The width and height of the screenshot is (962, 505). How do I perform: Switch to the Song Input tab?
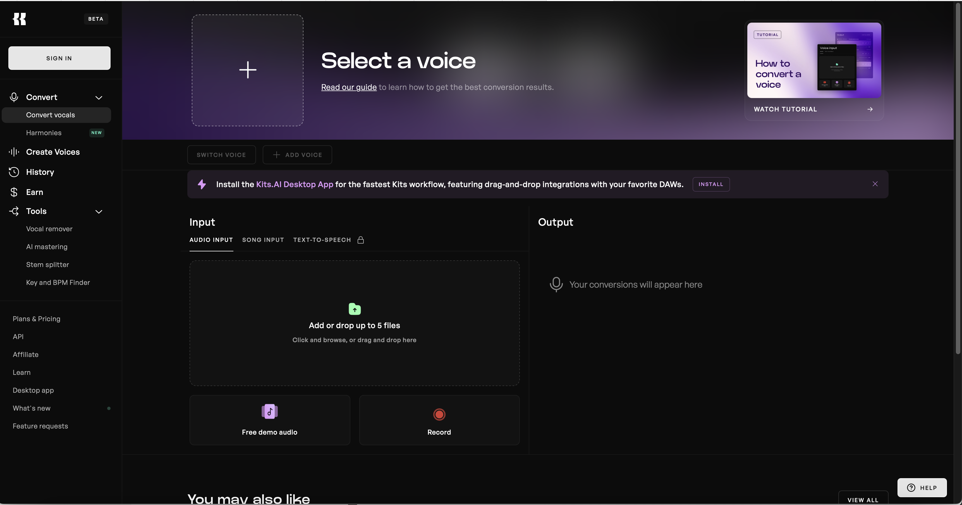(262, 240)
